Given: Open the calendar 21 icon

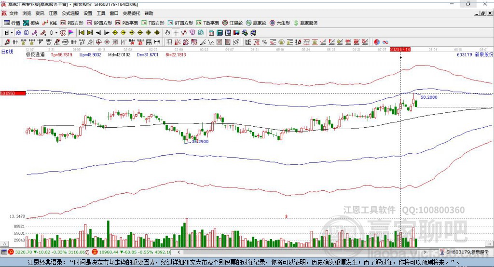Looking at the screenshot, I should click(211, 33).
